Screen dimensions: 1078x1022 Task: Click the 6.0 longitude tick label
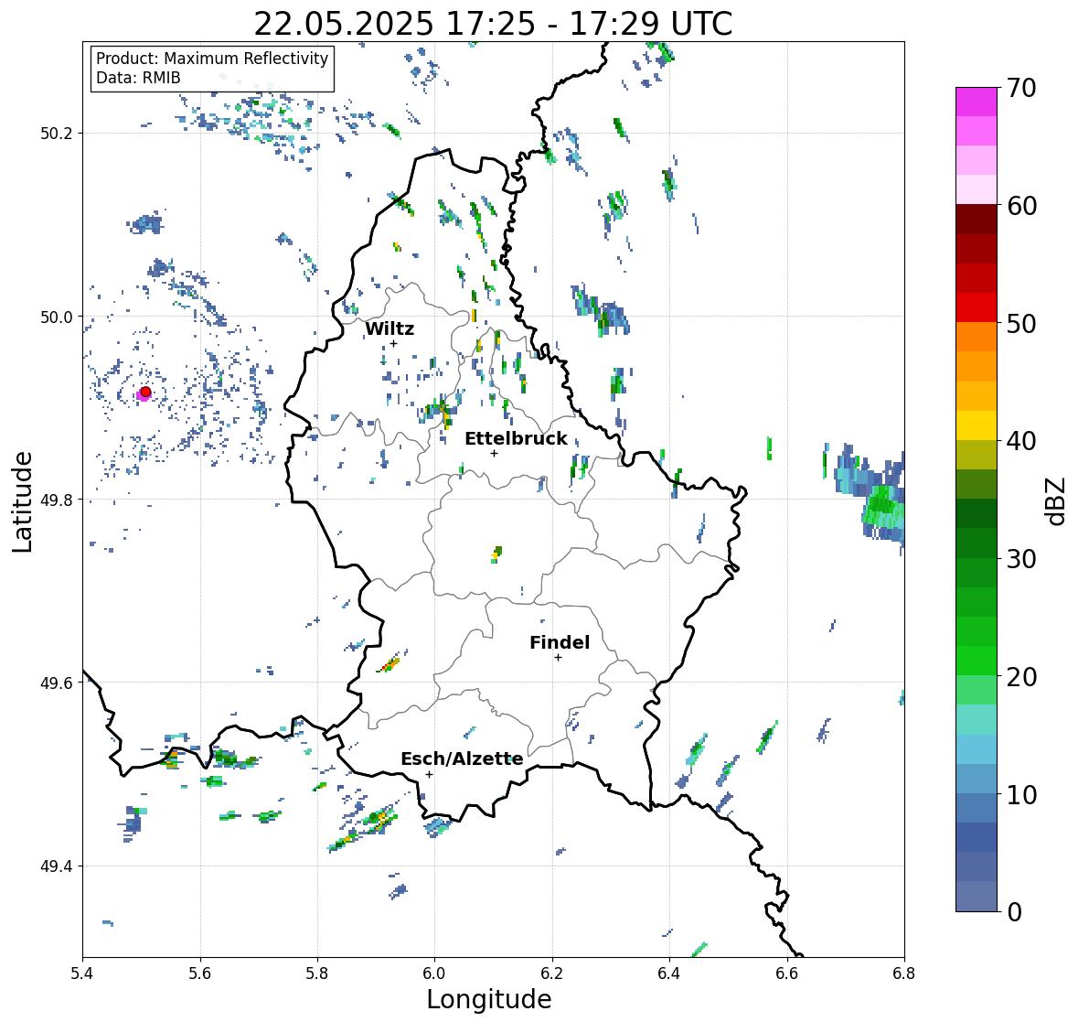434,974
